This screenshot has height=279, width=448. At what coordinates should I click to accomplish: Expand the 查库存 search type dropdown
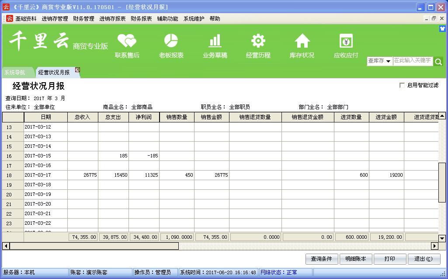[379, 61]
